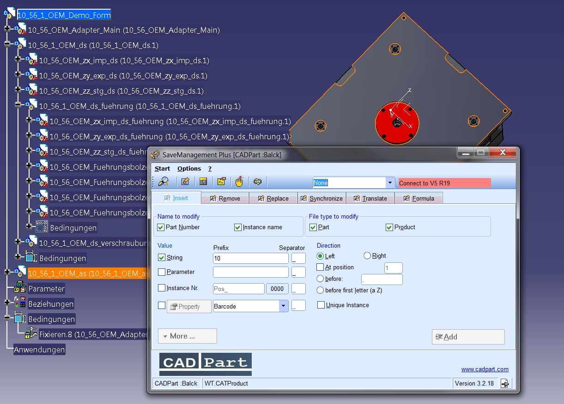This screenshot has height=404, width=564.
Task: Click the pencil edit toolbar icon
Action: 185,182
